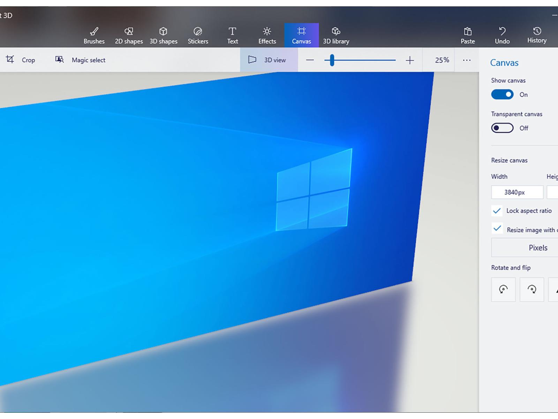Turn off the Show canvas switch

(x=502, y=95)
